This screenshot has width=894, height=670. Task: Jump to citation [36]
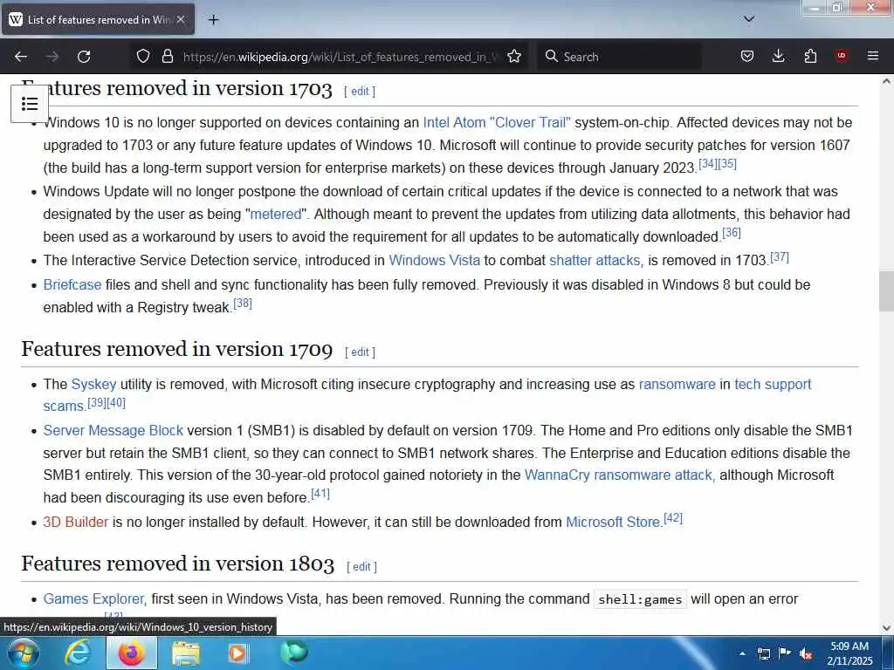pos(732,232)
